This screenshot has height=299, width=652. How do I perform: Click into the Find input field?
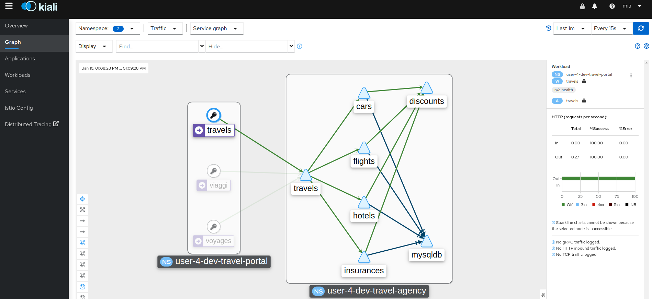point(157,47)
